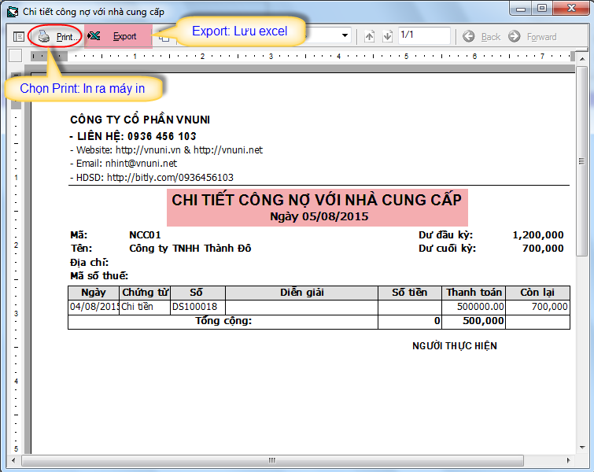Click the application icon in title bar

pos(12,11)
